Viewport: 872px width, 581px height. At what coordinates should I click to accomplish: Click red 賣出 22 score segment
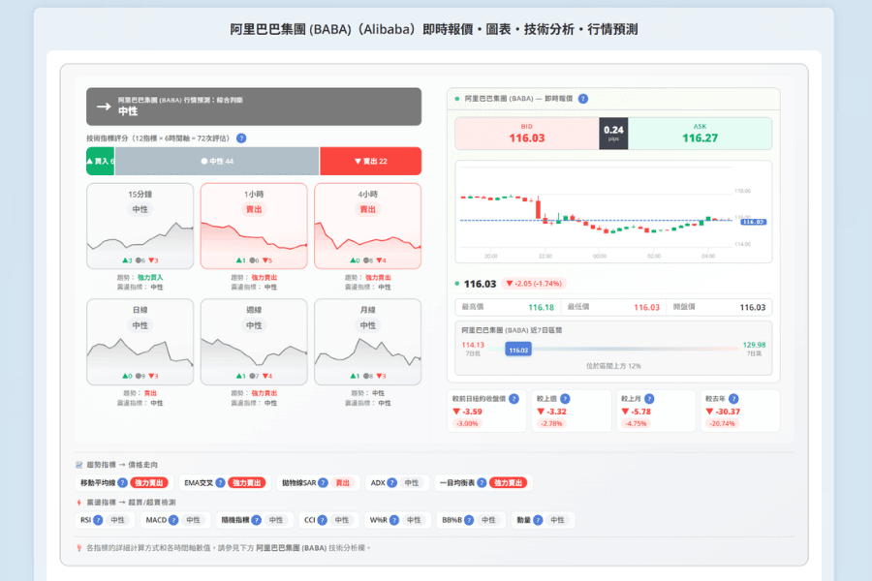[x=370, y=162]
